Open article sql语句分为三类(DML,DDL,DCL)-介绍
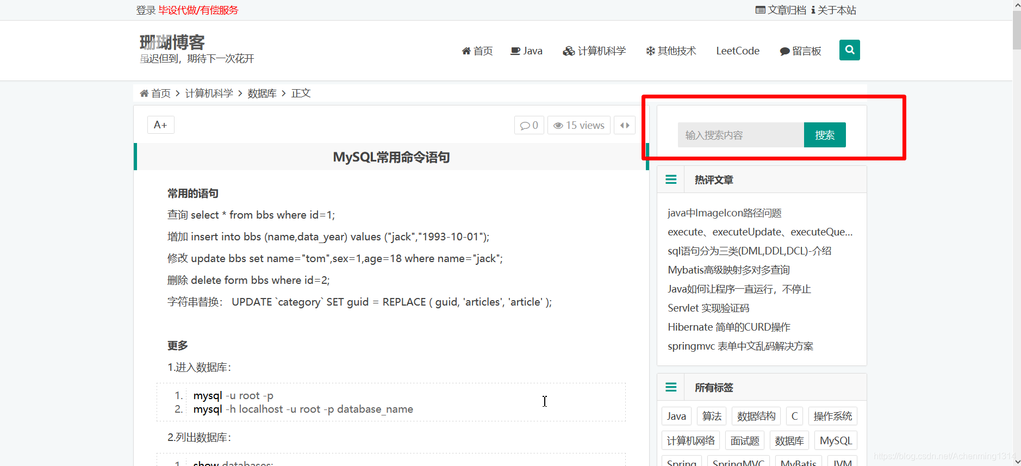 click(x=749, y=251)
